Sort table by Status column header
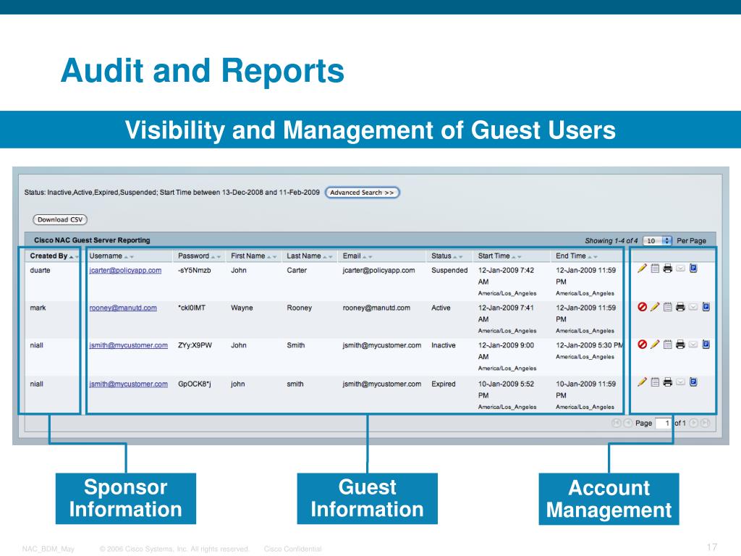 (x=441, y=256)
